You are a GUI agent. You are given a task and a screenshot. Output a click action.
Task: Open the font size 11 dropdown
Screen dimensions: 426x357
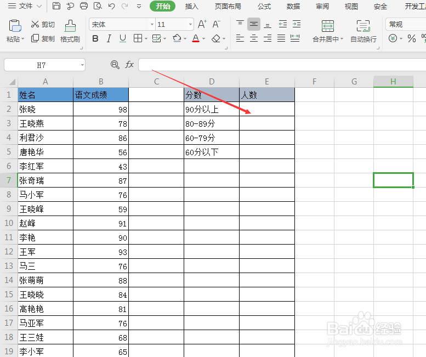click(x=190, y=25)
